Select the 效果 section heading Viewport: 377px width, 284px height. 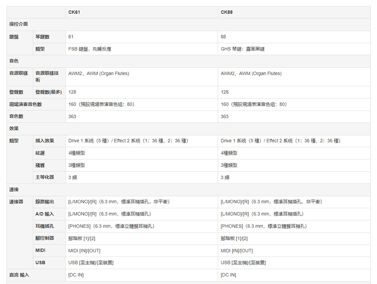point(14,129)
